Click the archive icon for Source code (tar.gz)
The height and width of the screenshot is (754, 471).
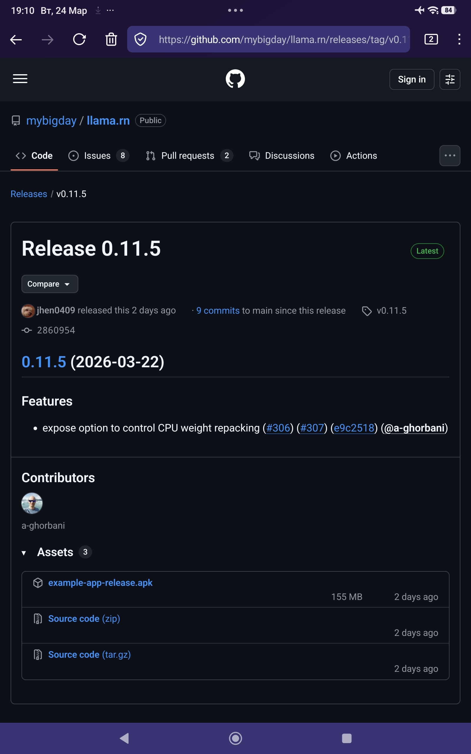[x=38, y=655]
